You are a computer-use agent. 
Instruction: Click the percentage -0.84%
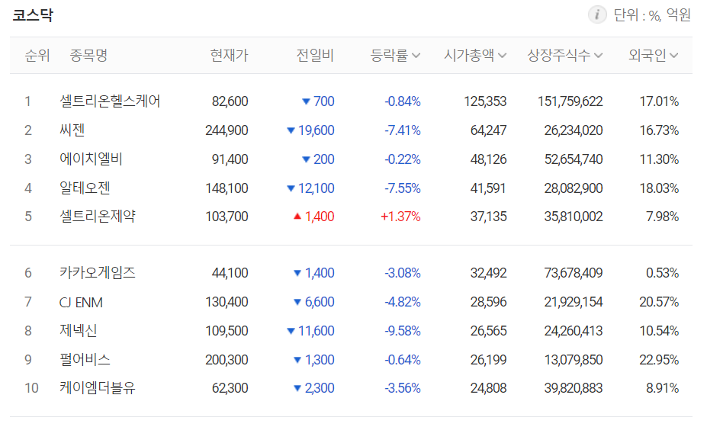[403, 101]
